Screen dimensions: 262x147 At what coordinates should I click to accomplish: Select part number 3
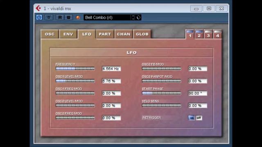click(208, 34)
